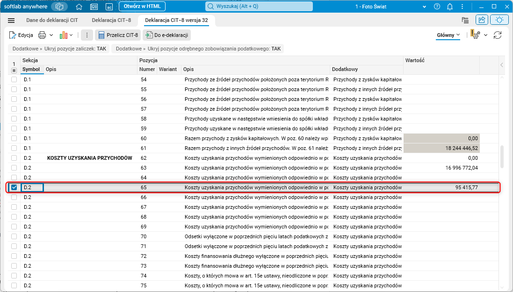Open the stacked windows list icon
Image resolution: width=513 pixels, height=292 pixels.
(465, 20)
